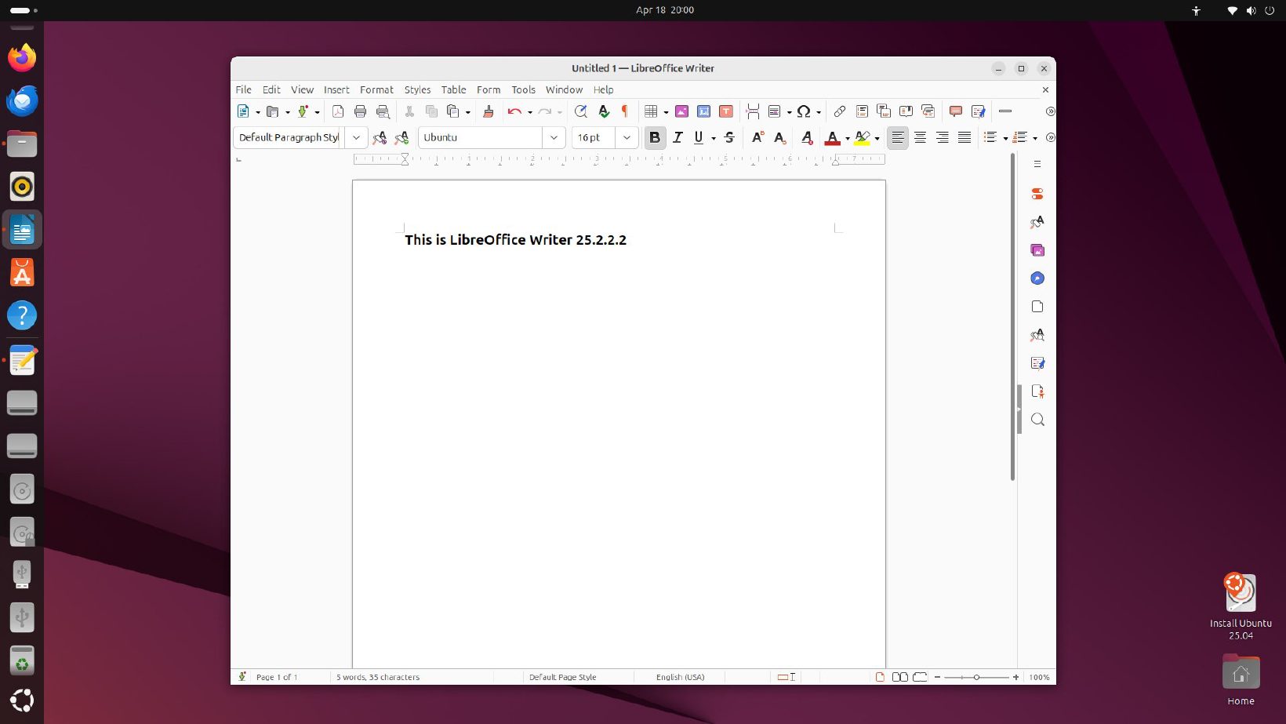The height and width of the screenshot is (724, 1286).
Task: Open sidebar Gallery icon
Action: tap(1037, 250)
